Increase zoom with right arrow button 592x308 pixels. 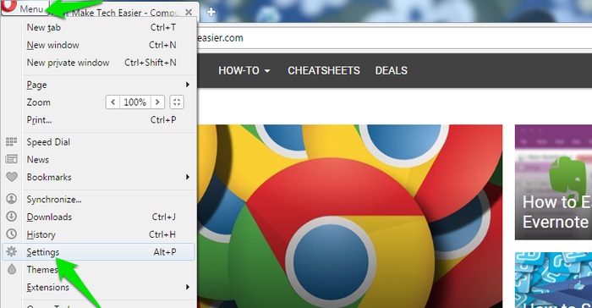tap(157, 102)
